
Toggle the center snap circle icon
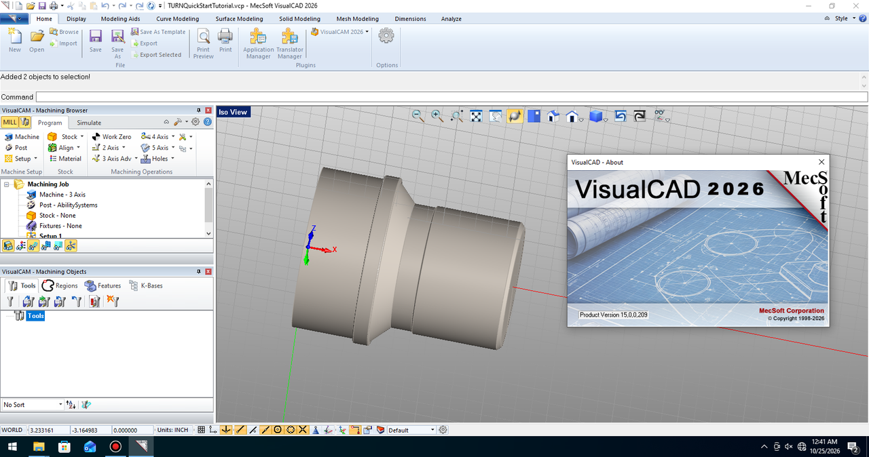tap(278, 430)
